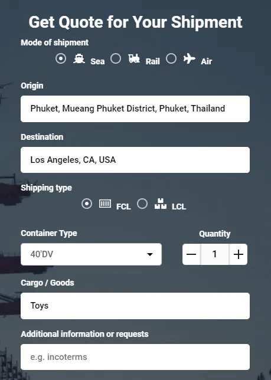The image size is (271, 380).
Task: Click the Sea label text
Action: [x=97, y=61]
